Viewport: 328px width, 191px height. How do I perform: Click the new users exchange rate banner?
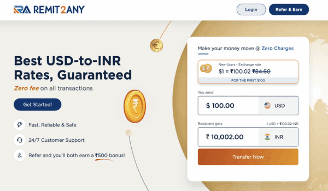(x=248, y=72)
